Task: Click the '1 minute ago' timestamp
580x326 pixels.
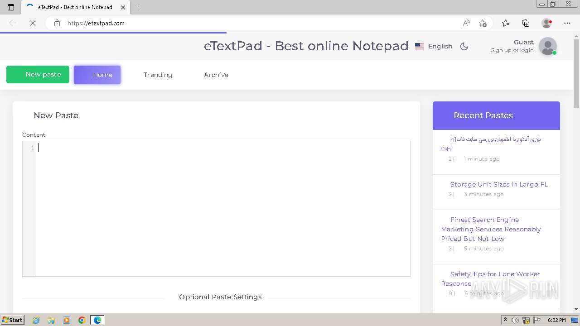Action: tap(481, 159)
